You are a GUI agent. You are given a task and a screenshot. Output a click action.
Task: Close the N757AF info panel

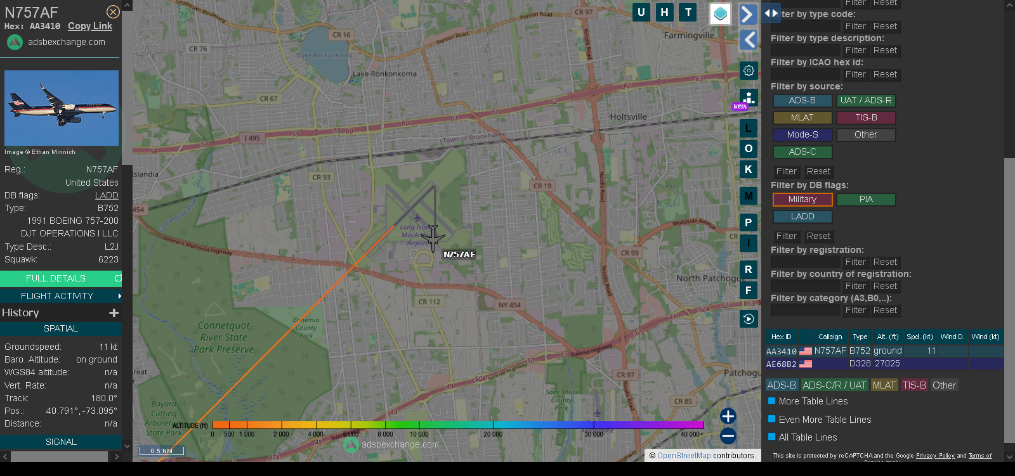(x=113, y=12)
